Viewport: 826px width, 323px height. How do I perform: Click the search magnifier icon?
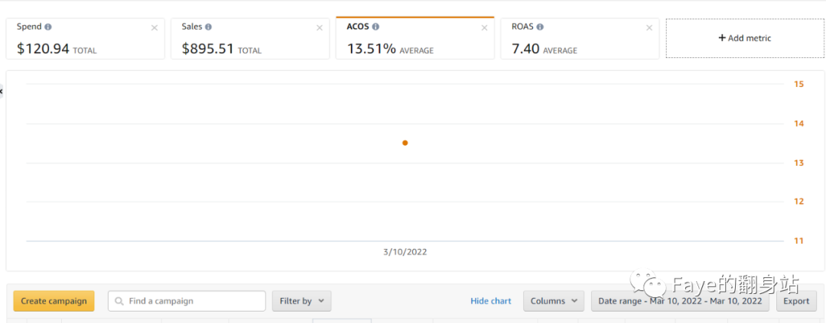[x=119, y=302]
